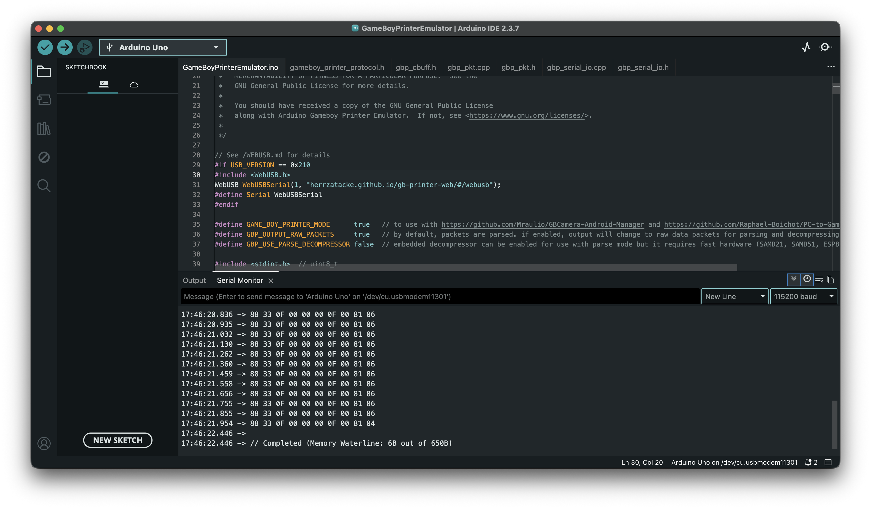The width and height of the screenshot is (871, 509).
Task: Open the 115200 baud rate dropdown
Action: [x=803, y=297]
